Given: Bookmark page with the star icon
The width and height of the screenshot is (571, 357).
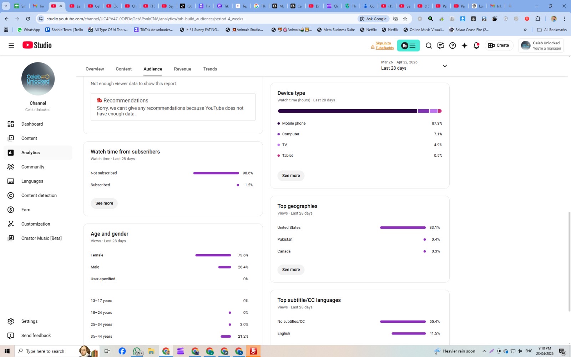Looking at the screenshot, I should (405, 19).
